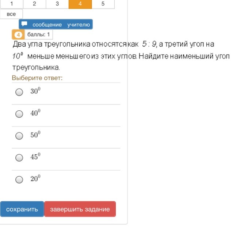
Task: Click the orange number 4 badge
Action: pos(18,35)
